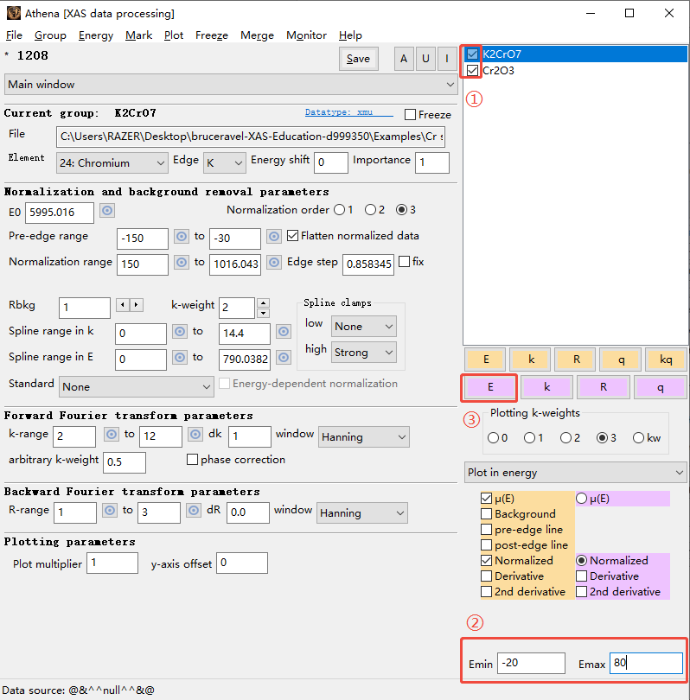The height and width of the screenshot is (700, 690).
Task: Expand the forward transform window Hanning dropdown
Action: [363, 437]
